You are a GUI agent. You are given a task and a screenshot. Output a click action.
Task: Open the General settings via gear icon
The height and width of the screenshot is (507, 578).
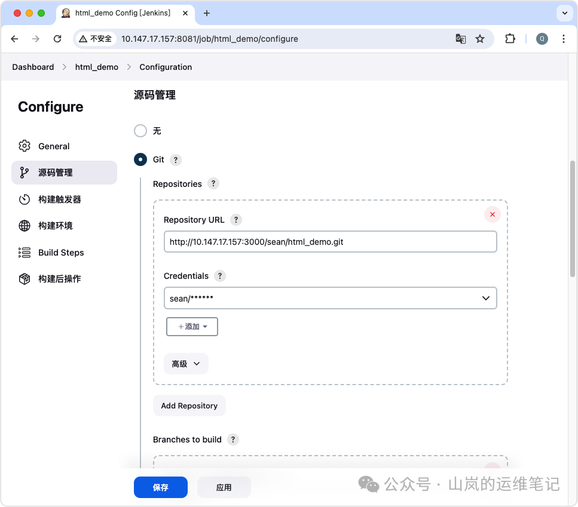[x=25, y=146]
